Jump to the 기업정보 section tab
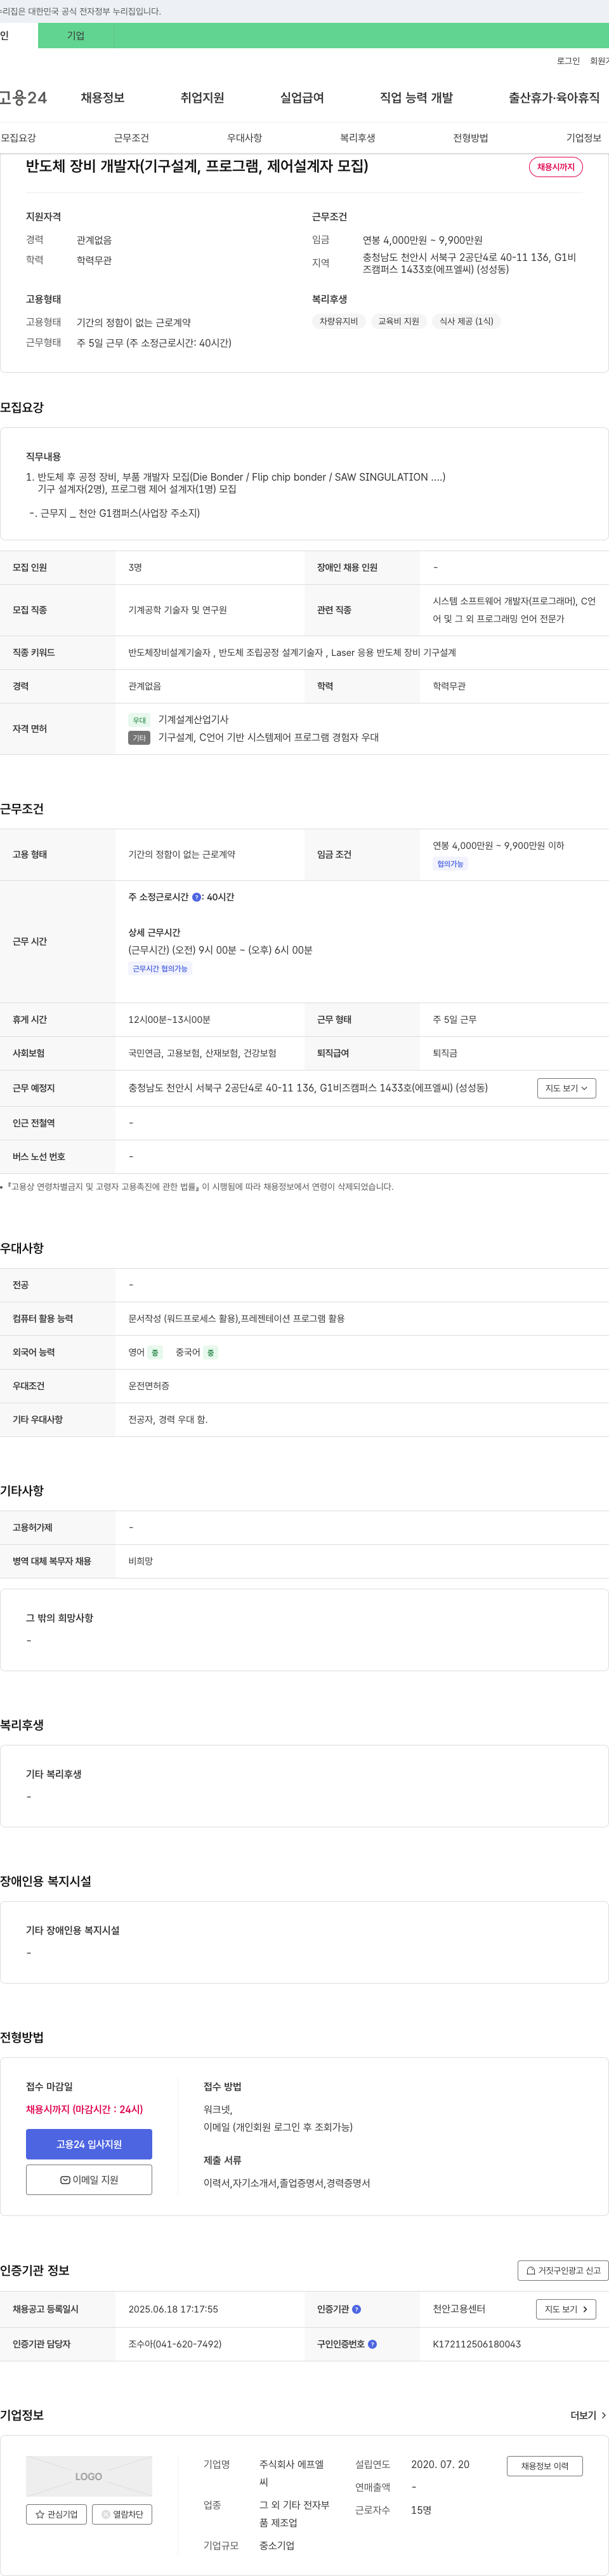Image resolution: width=609 pixels, height=2576 pixels. pyautogui.click(x=584, y=138)
